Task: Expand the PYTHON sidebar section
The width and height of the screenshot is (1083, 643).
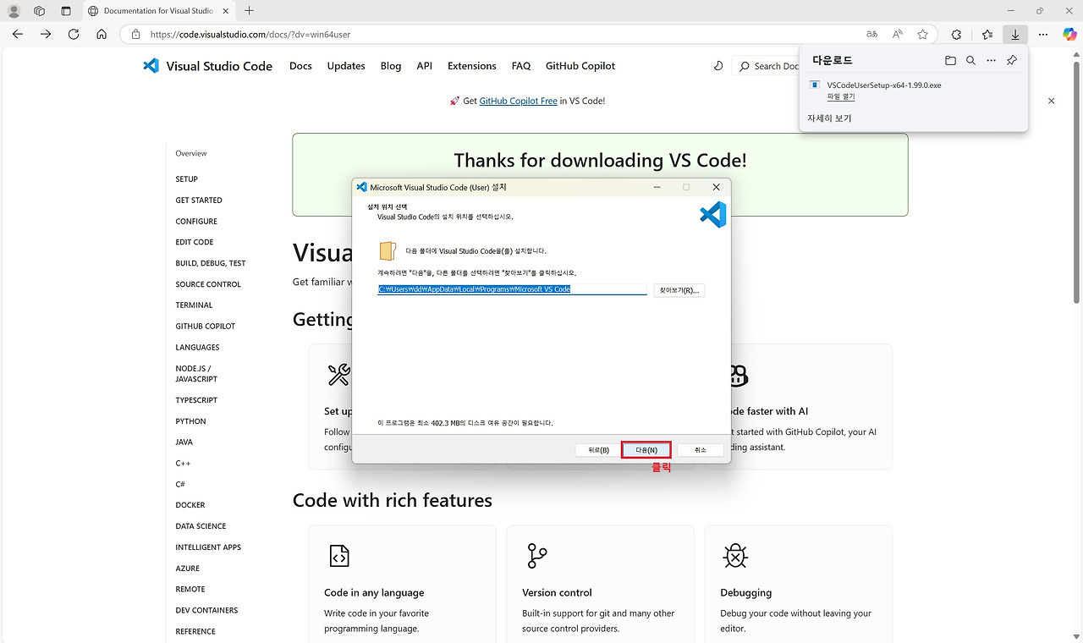Action: 191,421
